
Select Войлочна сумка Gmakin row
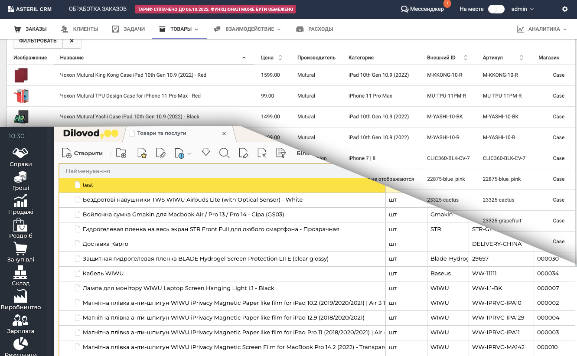pos(222,215)
